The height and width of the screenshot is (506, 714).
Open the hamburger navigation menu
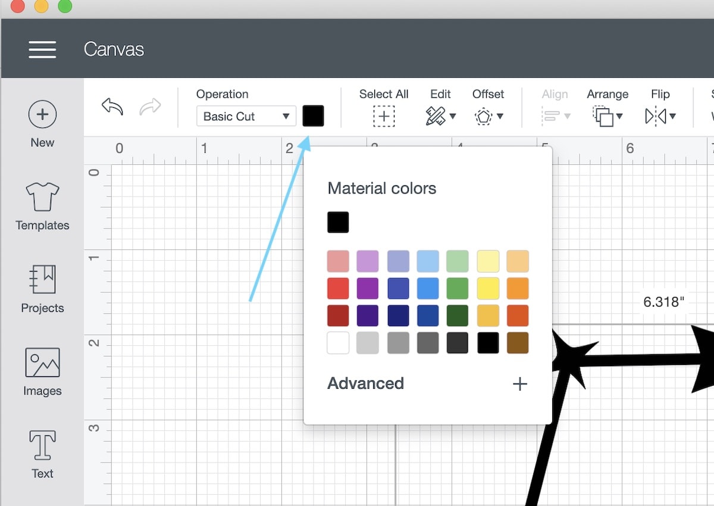pos(42,49)
